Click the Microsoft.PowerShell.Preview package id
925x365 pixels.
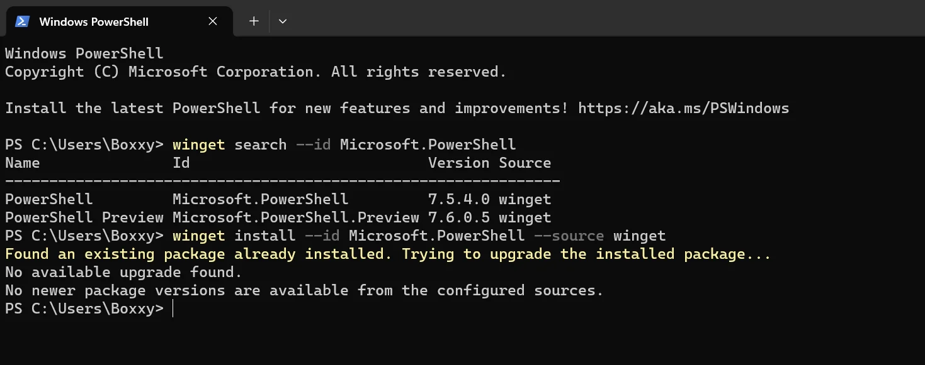click(296, 217)
